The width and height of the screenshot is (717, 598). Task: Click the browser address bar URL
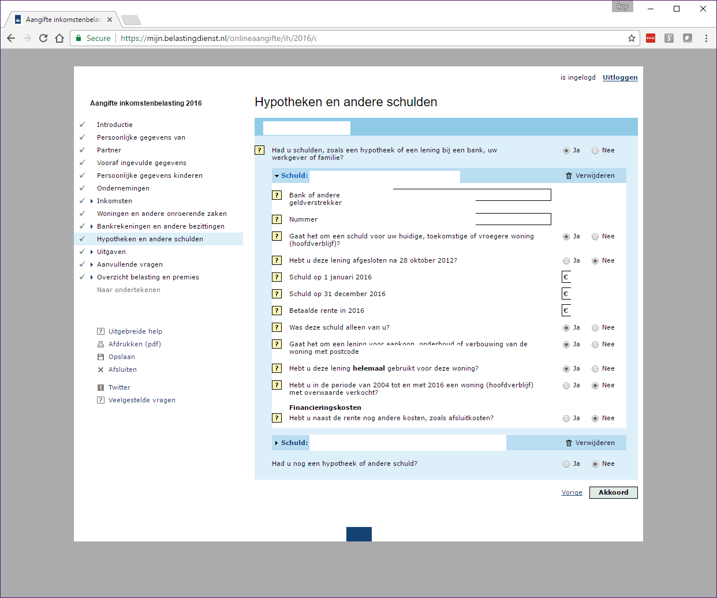point(218,38)
